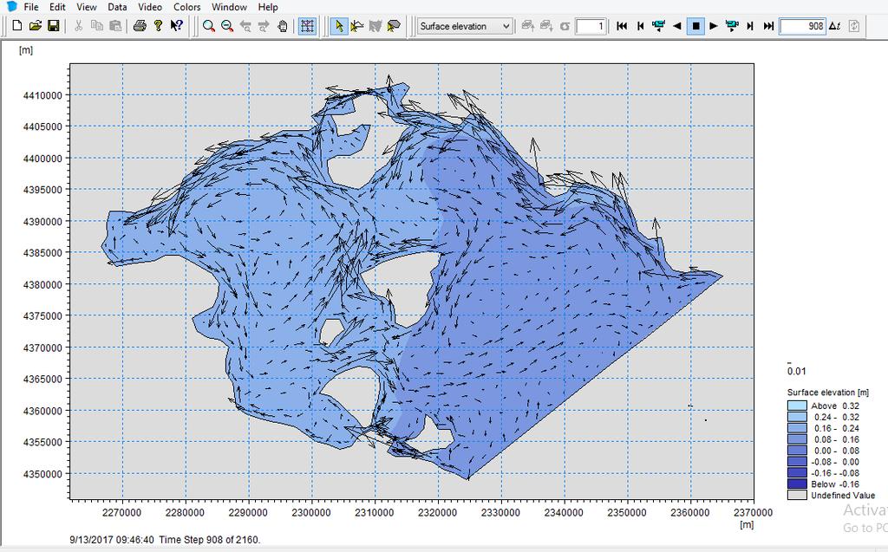Open the Edit menu

click(57, 7)
